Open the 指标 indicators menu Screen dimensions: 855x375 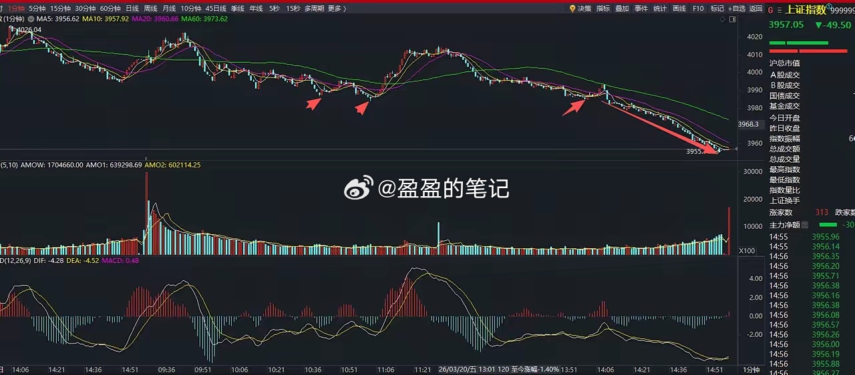[603, 9]
